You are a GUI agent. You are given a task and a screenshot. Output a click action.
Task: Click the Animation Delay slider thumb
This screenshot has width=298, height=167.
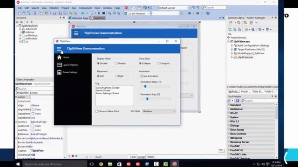pyautogui.click(x=145, y=86)
